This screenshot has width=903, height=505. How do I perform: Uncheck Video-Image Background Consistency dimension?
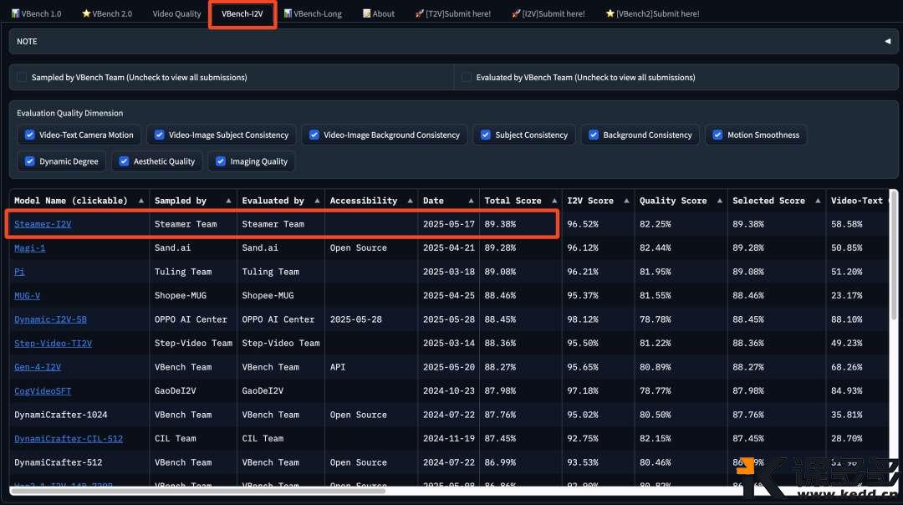(314, 135)
